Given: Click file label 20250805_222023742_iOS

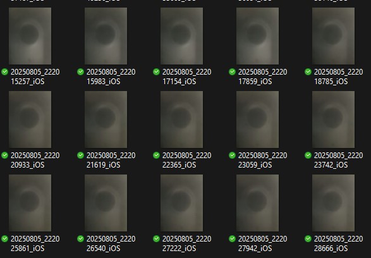Looking at the screenshot, I should (338, 160).
